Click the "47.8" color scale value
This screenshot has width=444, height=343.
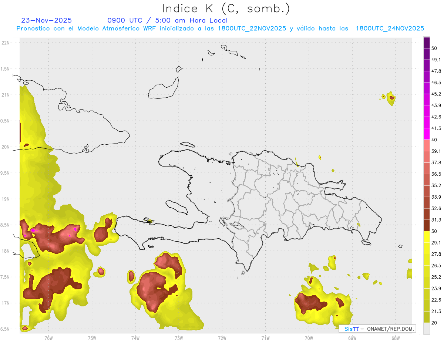[x=436, y=71]
